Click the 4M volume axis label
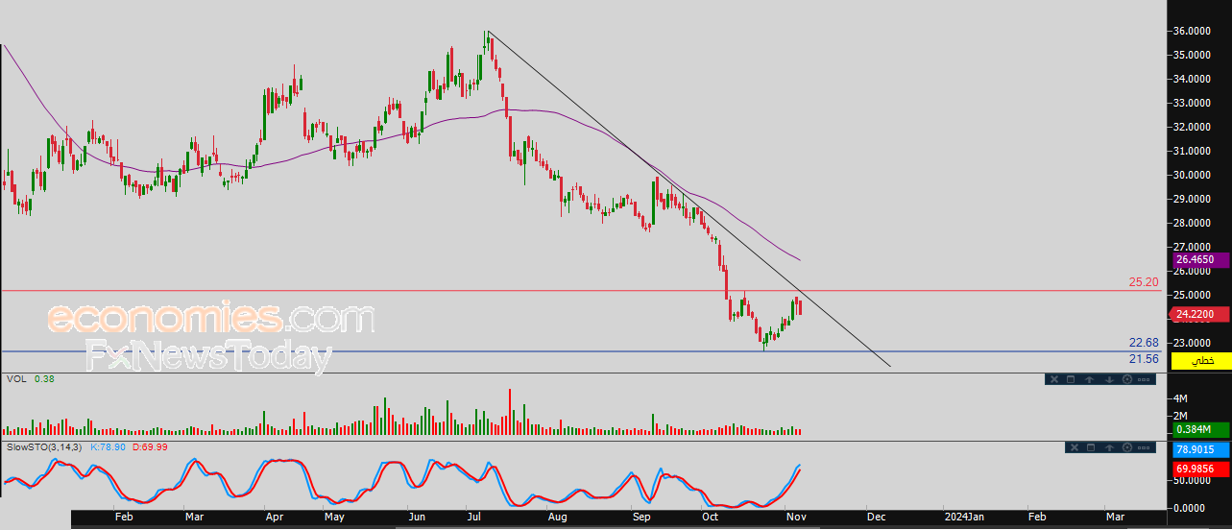The height and width of the screenshot is (530, 1232). 1180,397
